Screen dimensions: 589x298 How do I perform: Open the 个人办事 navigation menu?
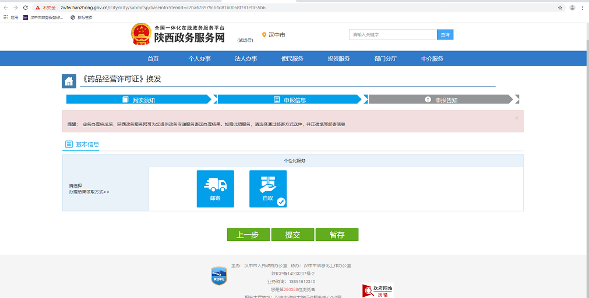(x=199, y=59)
